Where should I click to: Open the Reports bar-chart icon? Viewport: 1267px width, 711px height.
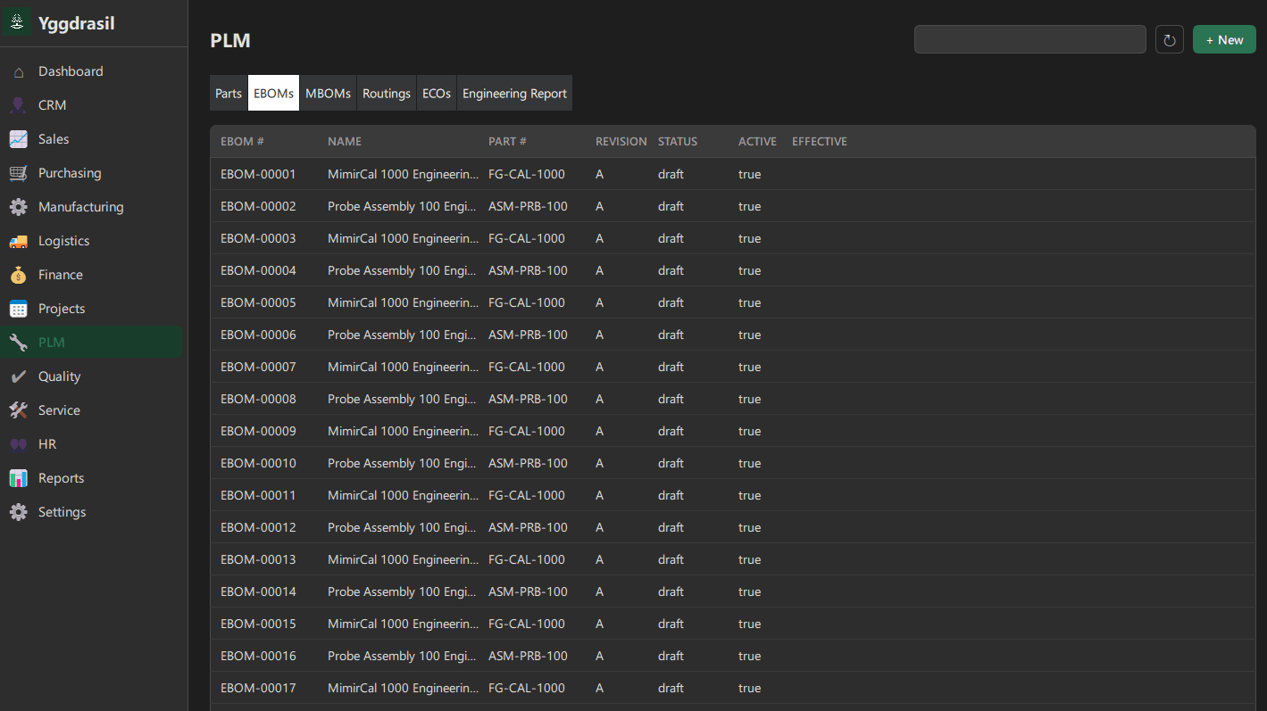pyautogui.click(x=18, y=477)
